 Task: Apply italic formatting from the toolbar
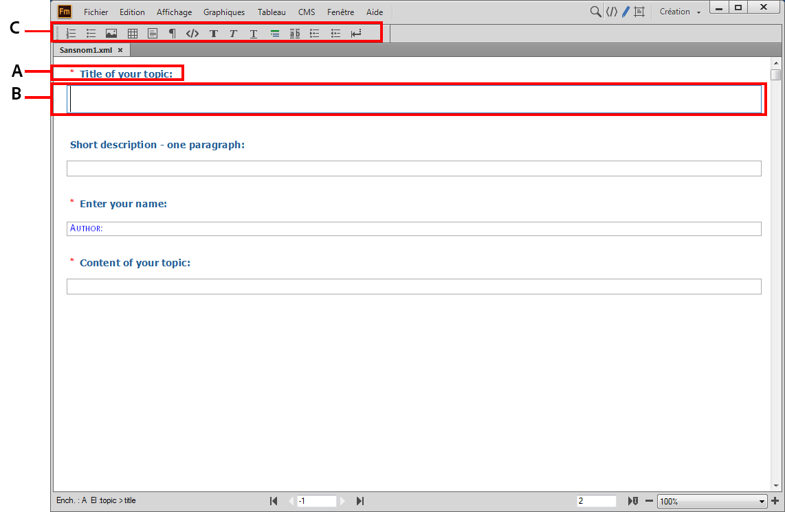pos(233,33)
